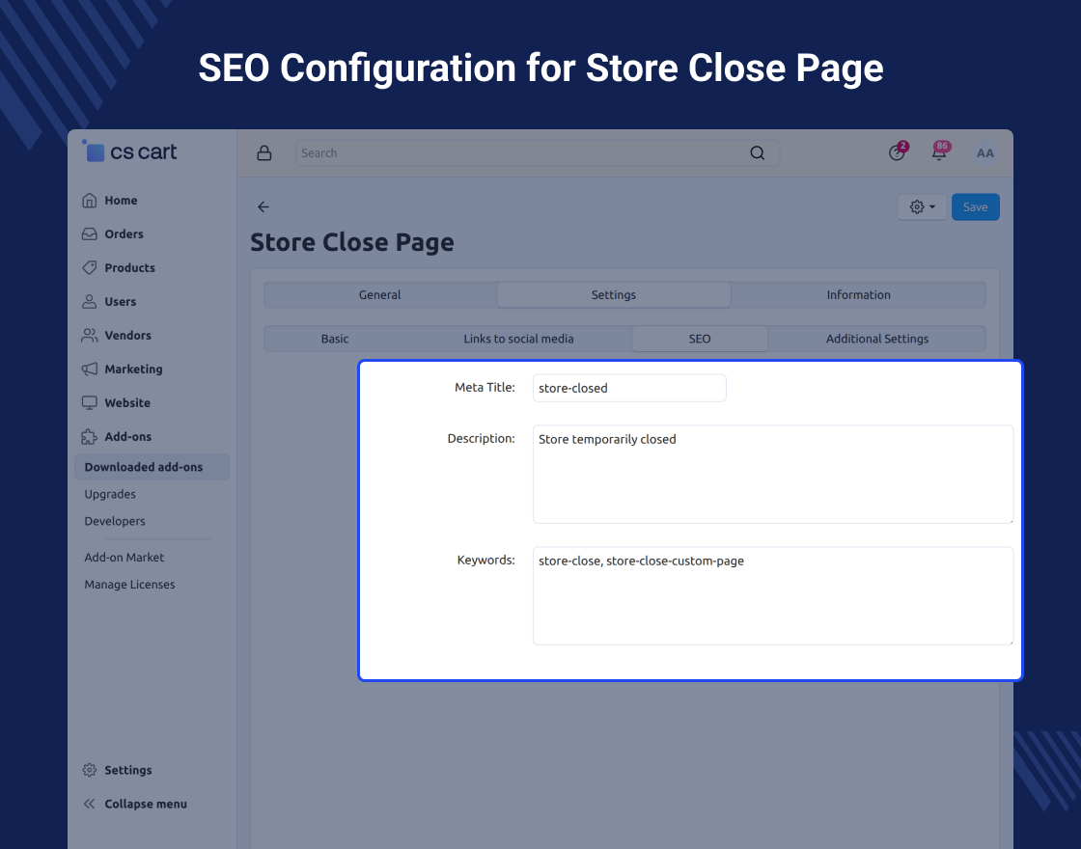Switch to the General tab
Viewport: 1081px width, 849px height.
tap(380, 295)
